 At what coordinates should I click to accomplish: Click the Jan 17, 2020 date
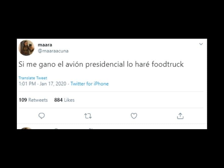coord(53,84)
